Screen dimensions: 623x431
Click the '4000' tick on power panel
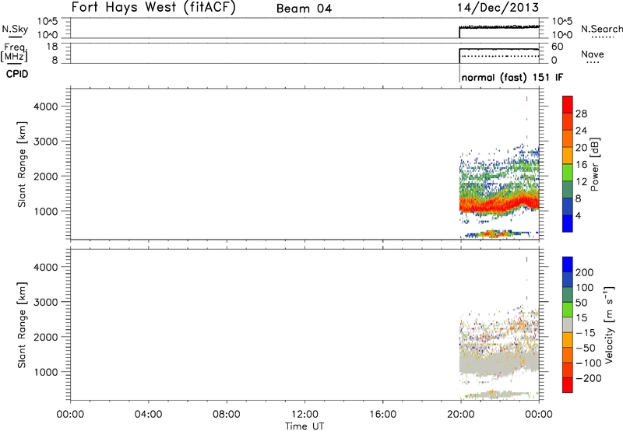coord(46,107)
